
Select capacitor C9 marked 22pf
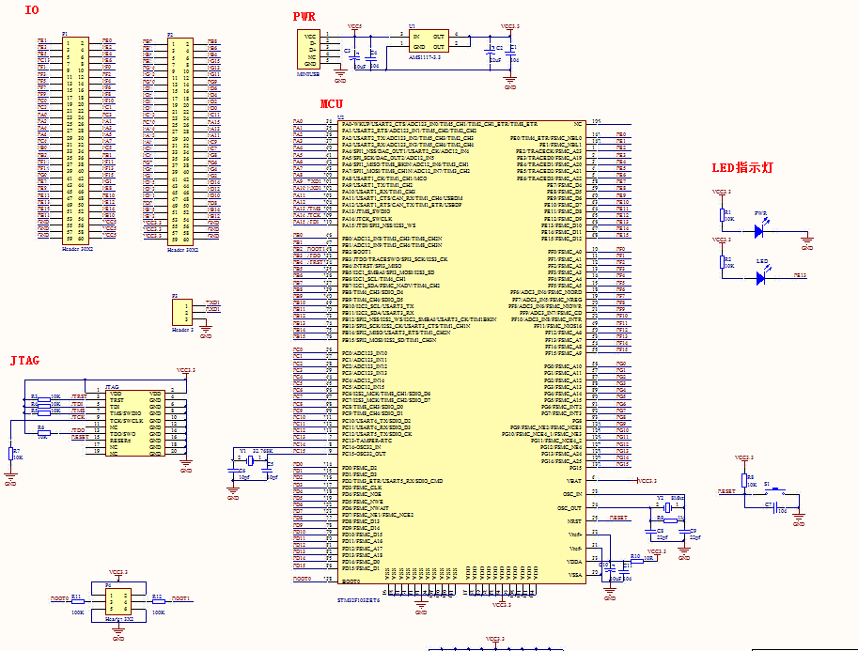tap(683, 531)
